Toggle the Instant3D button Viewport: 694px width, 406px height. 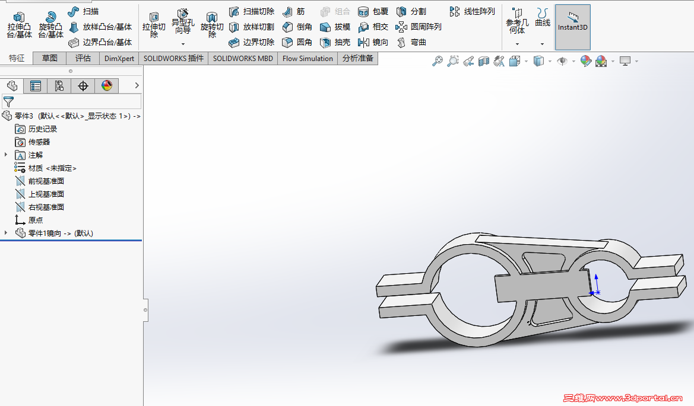click(573, 27)
